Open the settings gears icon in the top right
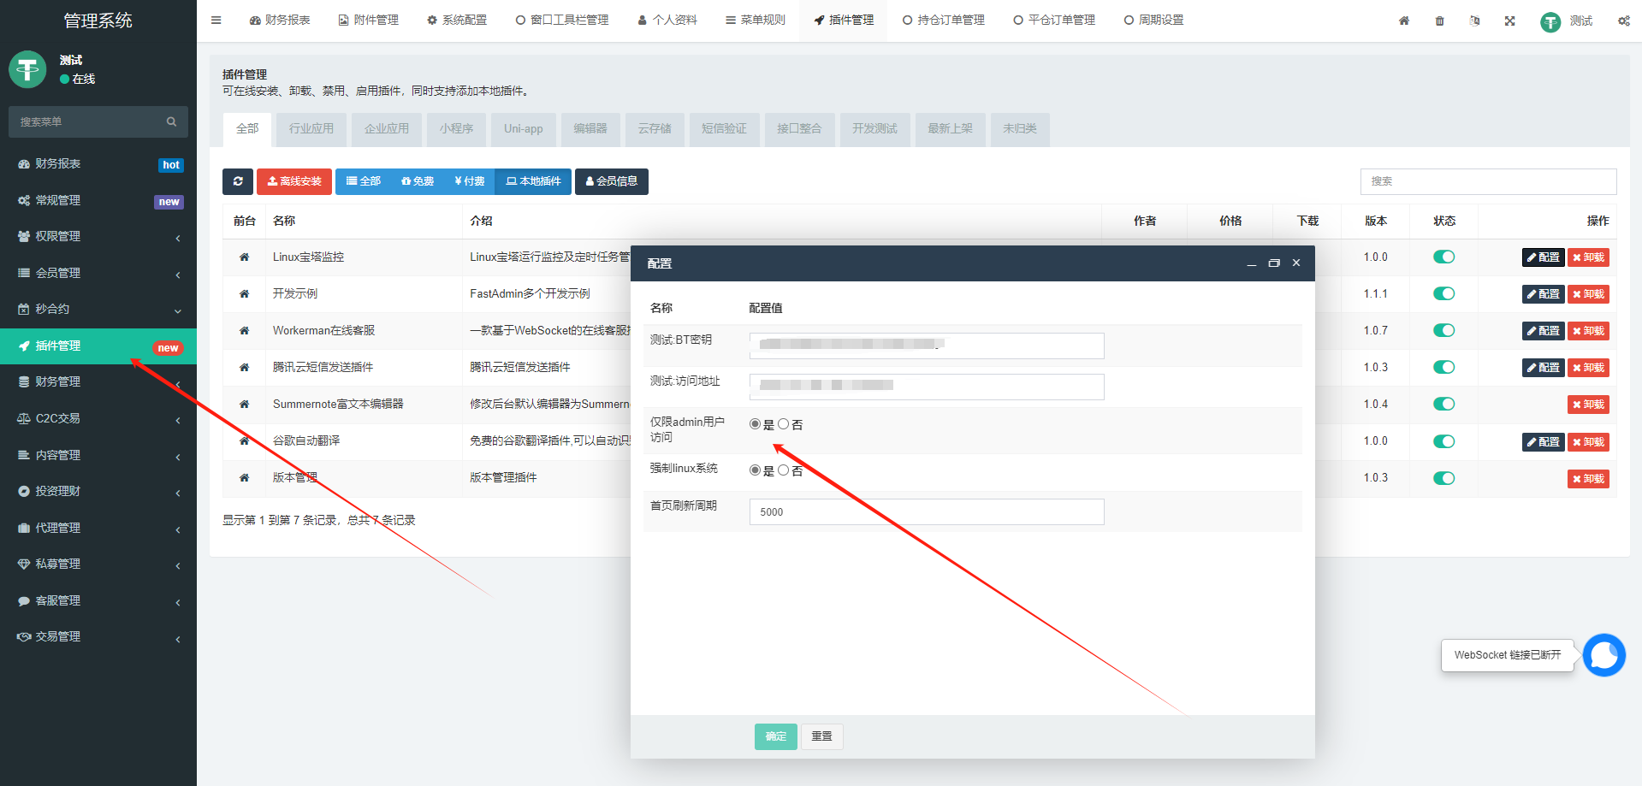Viewport: 1642px width, 786px height. click(1623, 21)
